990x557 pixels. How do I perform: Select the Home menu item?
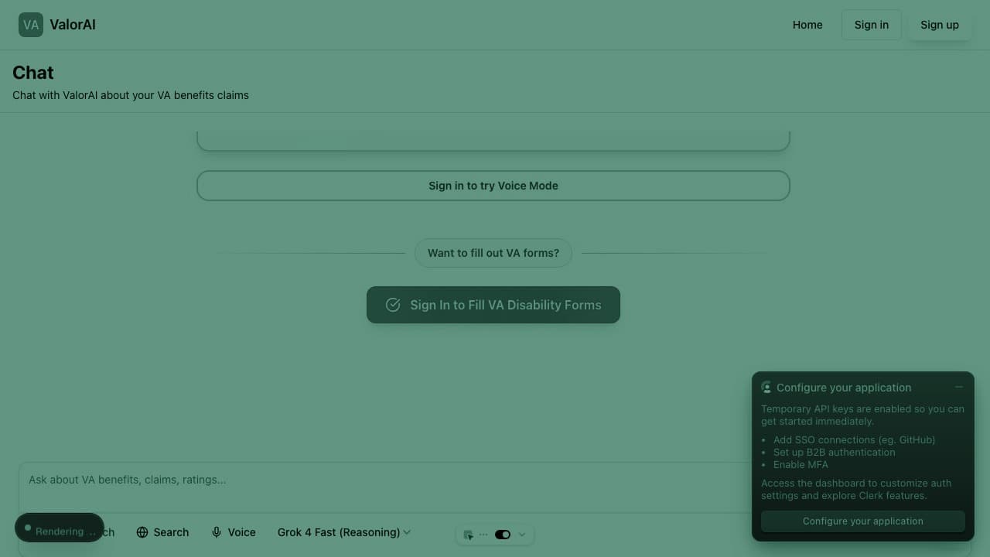pos(807,25)
